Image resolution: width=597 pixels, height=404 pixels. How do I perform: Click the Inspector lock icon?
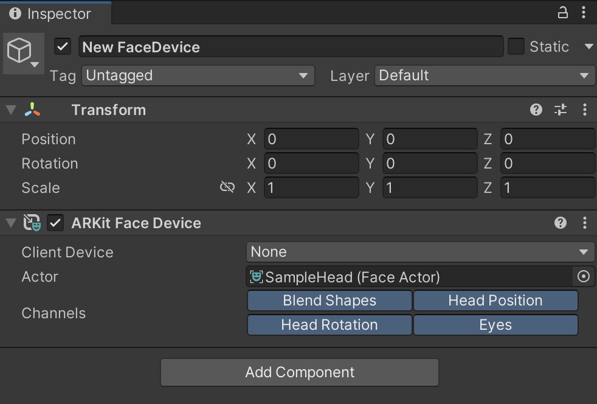pyautogui.click(x=563, y=13)
